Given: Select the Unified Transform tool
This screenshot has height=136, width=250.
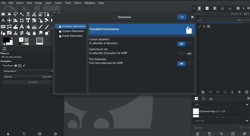Looking at the screenshot, I should click(28, 21).
